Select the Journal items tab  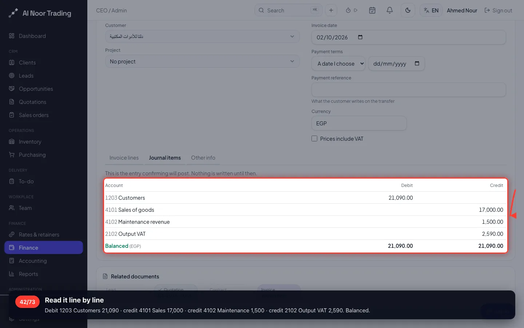pyautogui.click(x=165, y=158)
